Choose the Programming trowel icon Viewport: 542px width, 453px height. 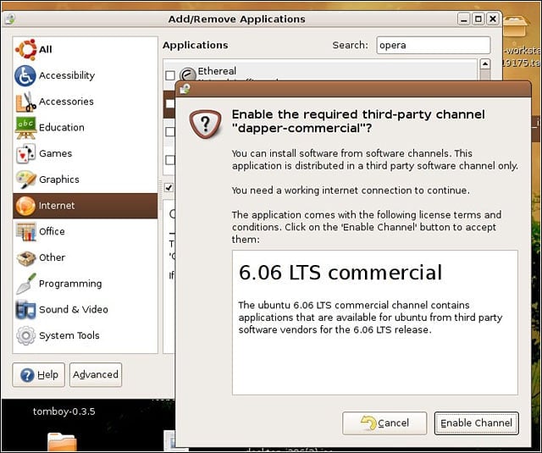25,284
